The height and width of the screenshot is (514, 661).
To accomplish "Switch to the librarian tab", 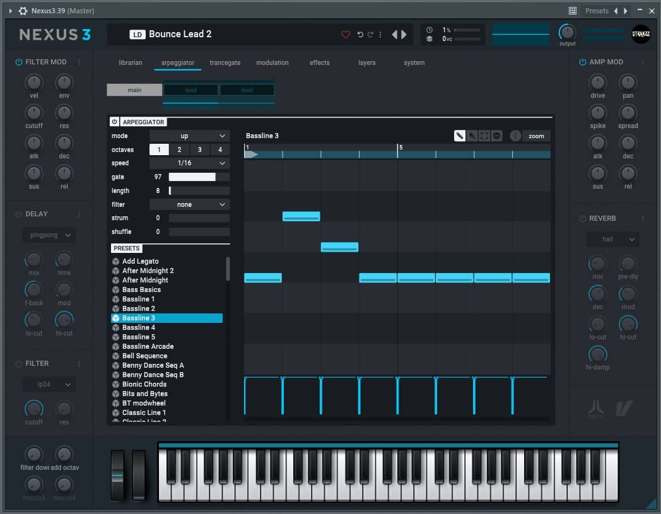I will coord(131,63).
